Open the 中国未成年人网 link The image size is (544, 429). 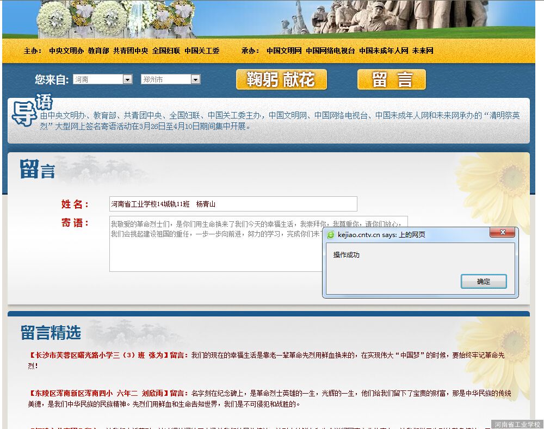(x=384, y=51)
